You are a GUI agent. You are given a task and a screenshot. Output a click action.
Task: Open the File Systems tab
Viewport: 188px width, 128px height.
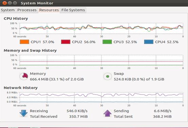point(73,10)
